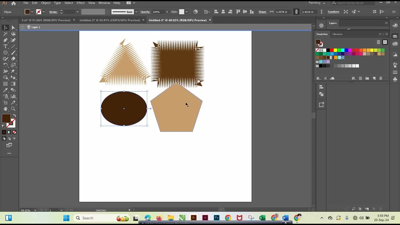400x225 pixels.
Task: Select the Lasso tool
Action: (x=13, y=34)
